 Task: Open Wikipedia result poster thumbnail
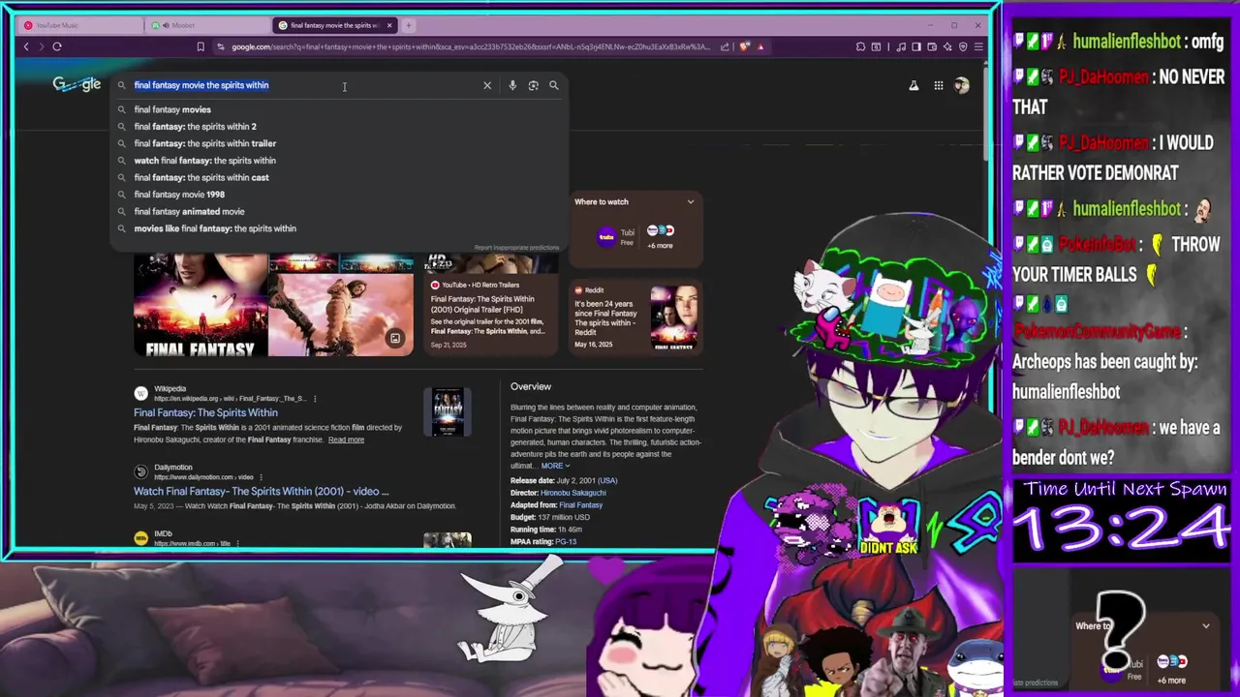click(448, 411)
